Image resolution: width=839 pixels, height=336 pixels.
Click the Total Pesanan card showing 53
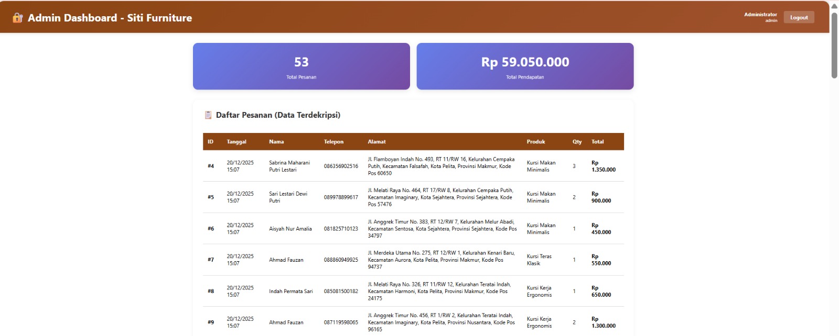[x=302, y=66]
